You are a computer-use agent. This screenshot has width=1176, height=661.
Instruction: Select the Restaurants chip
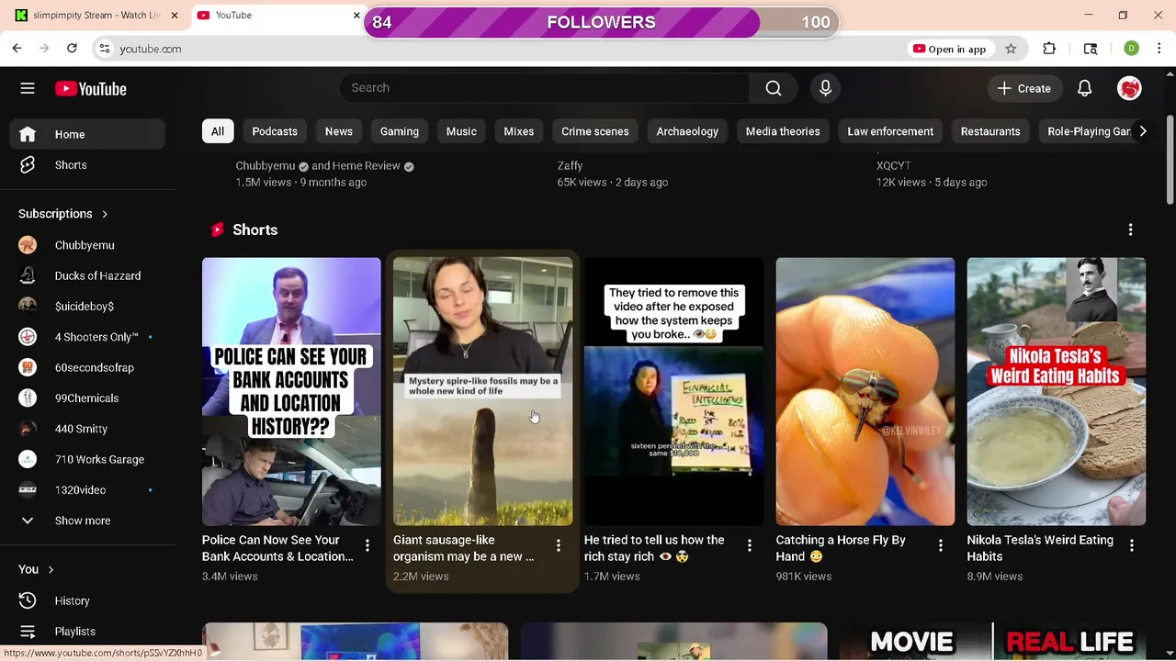(990, 131)
